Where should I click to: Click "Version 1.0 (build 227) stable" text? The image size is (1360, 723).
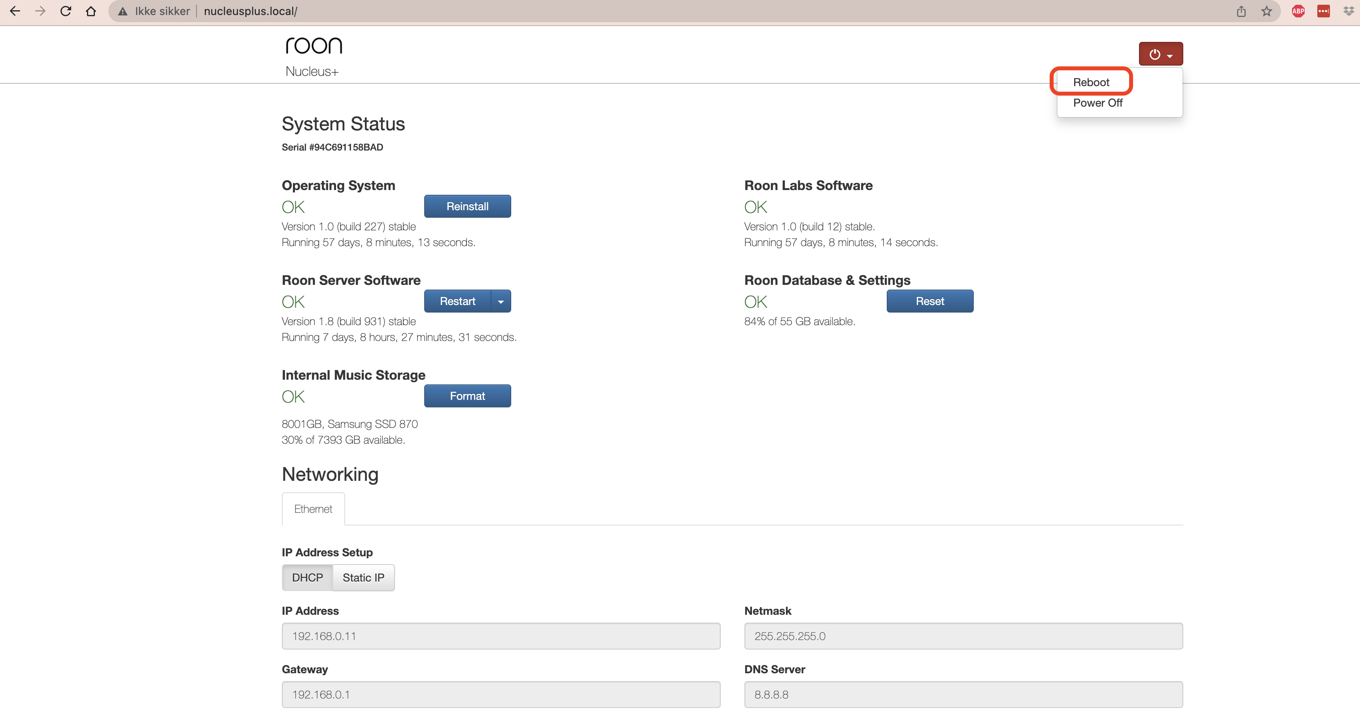coord(349,227)
